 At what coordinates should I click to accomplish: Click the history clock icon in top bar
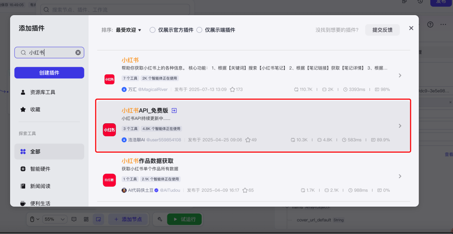pyautogui.click(x=421, y=1)
